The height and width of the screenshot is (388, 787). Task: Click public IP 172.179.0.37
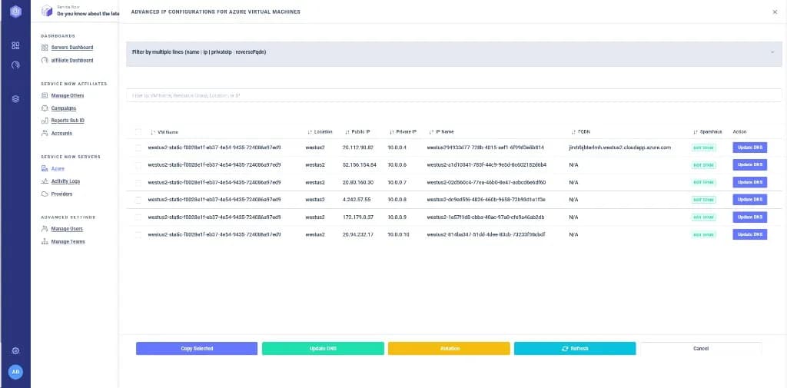click(358, 217)
